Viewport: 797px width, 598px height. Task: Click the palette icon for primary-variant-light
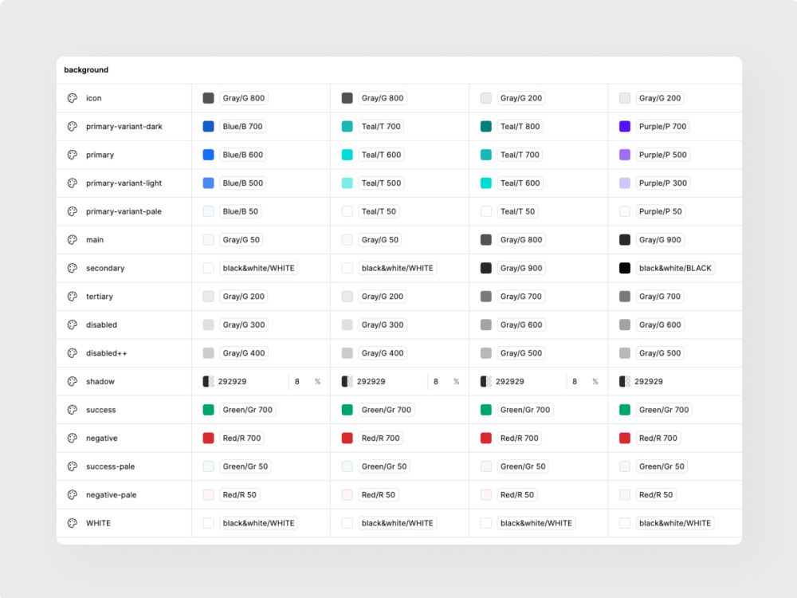coord(73,183)
